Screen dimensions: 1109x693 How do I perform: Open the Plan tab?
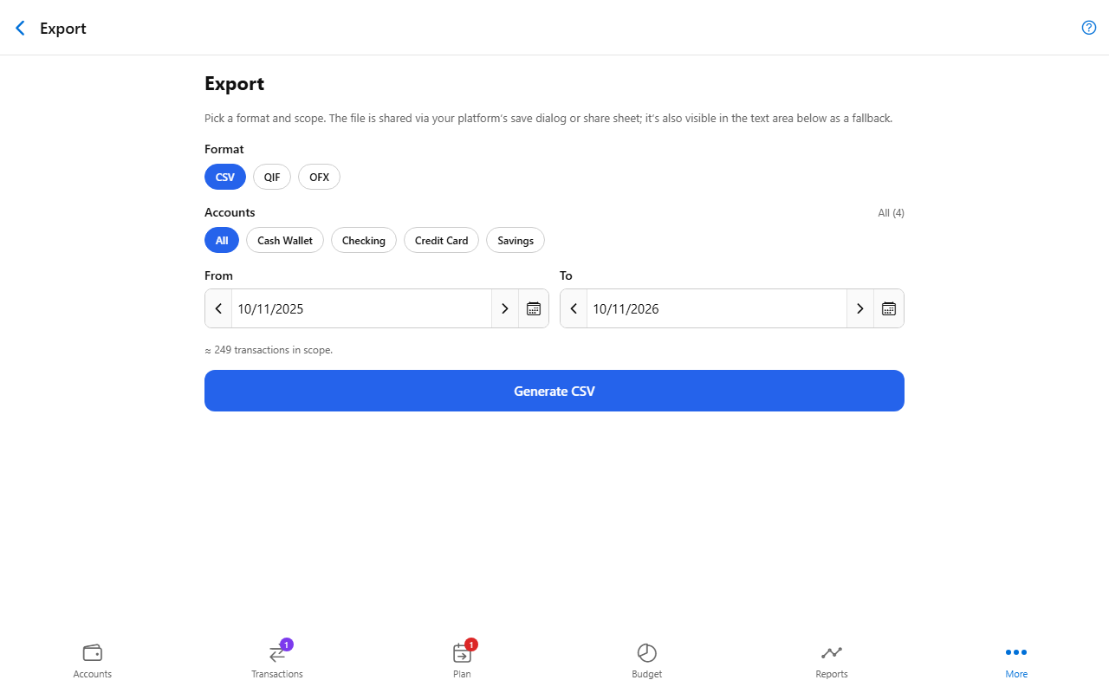(462, 661)
